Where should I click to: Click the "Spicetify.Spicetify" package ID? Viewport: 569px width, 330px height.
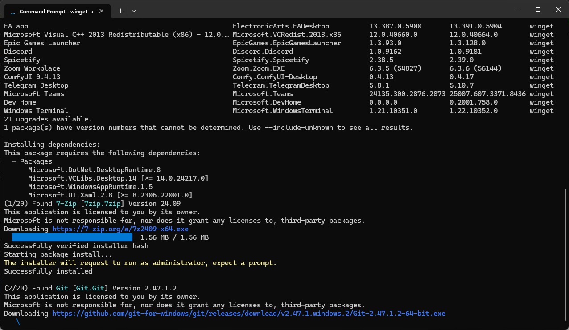click(271, 60)
